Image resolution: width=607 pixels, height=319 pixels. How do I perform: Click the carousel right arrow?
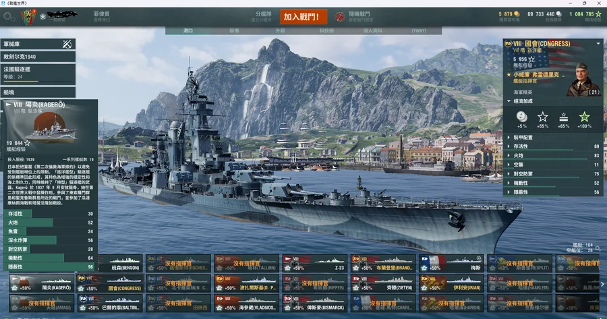[x=602, y=284]
